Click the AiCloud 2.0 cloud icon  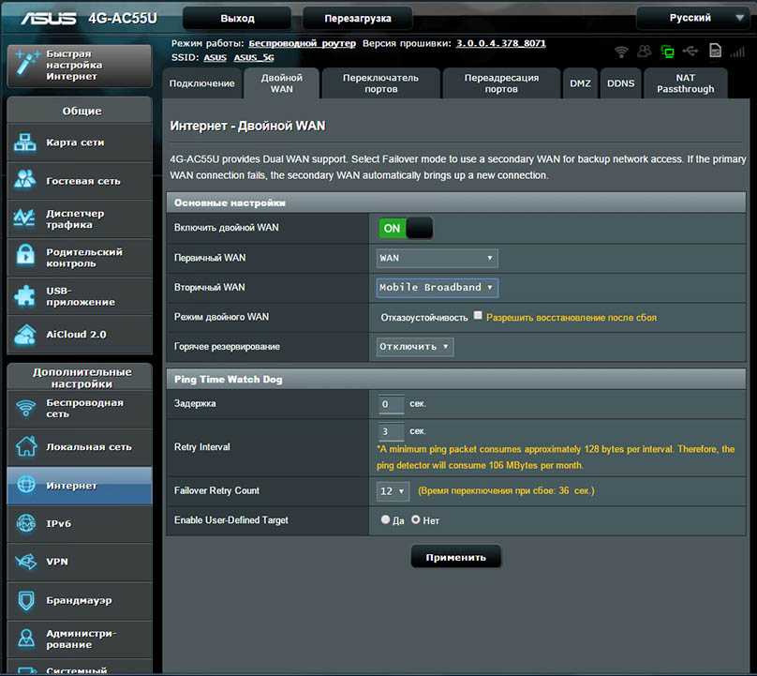point(24,335)
